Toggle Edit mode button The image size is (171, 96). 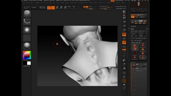click(x=49, y=8)
